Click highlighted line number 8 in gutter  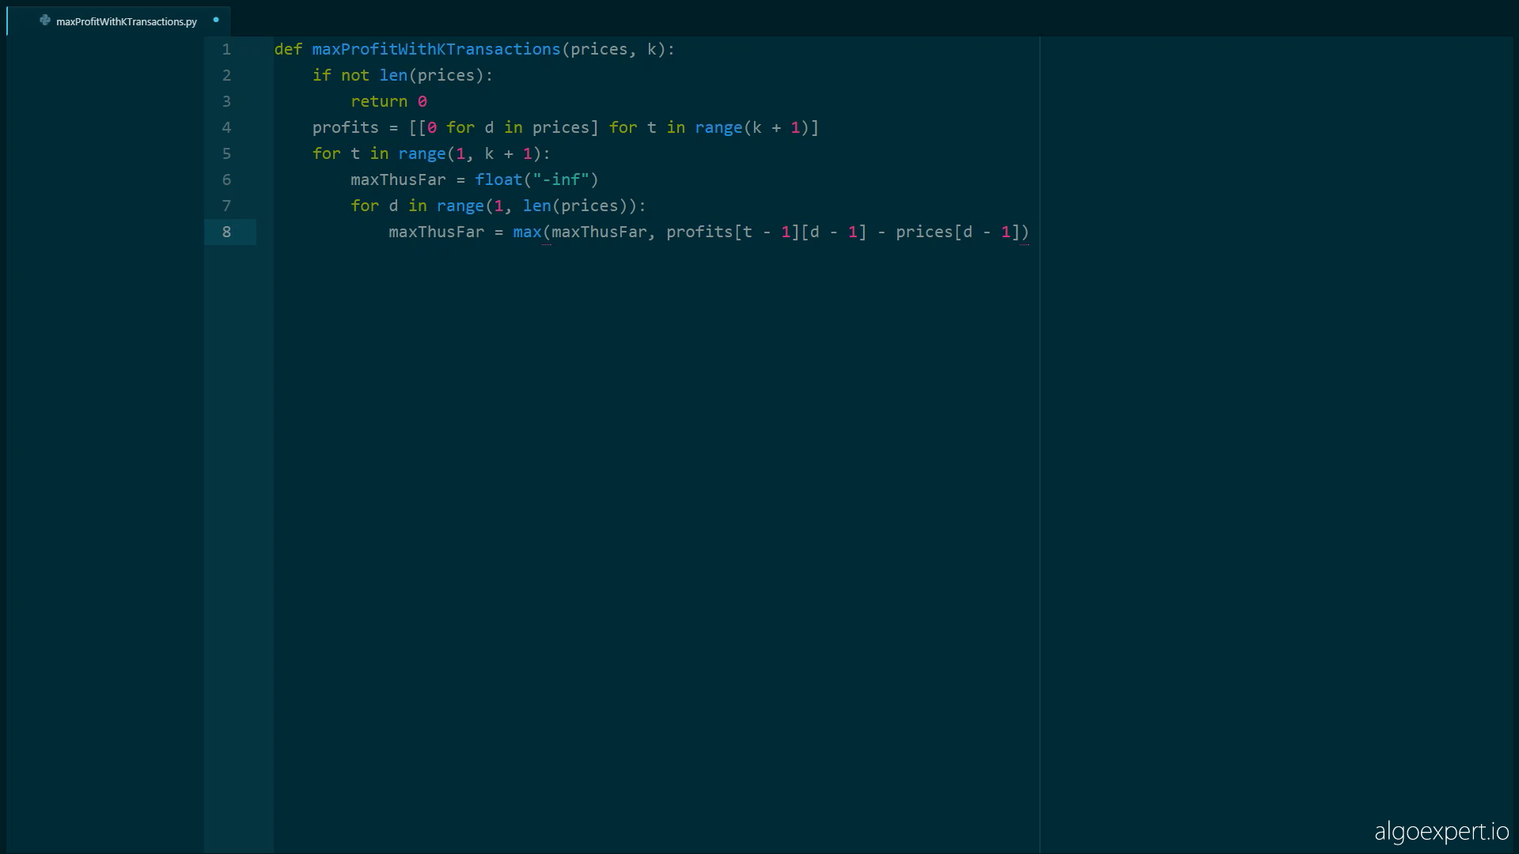coord(226,232)
